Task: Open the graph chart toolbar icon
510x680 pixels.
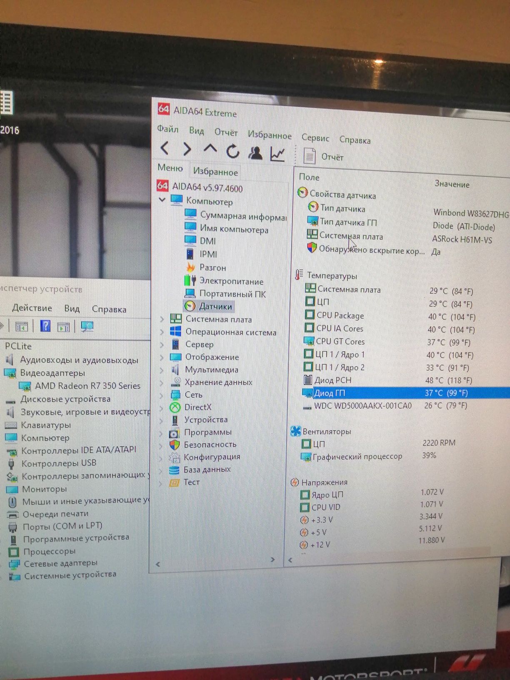Action: (278, 154)
